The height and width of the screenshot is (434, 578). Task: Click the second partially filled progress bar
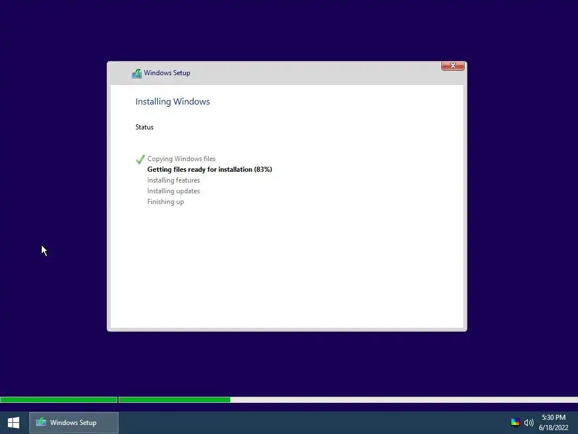348,400
